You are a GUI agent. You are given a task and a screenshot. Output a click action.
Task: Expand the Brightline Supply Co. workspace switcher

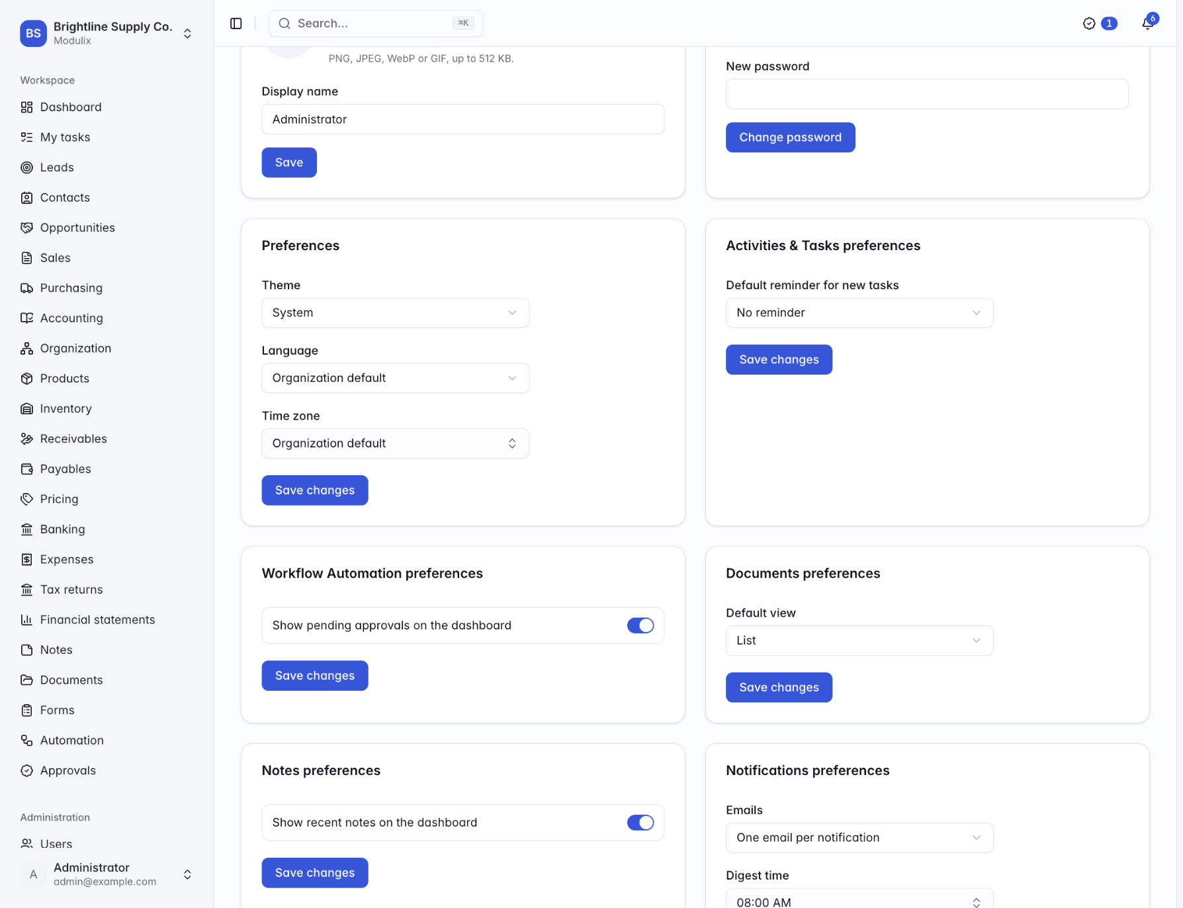pos(107,33)
